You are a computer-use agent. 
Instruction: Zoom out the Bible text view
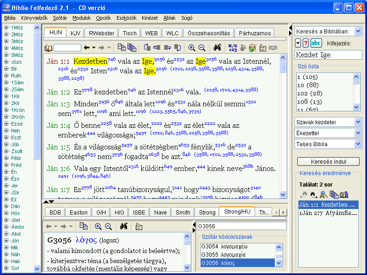coord(202,48)
